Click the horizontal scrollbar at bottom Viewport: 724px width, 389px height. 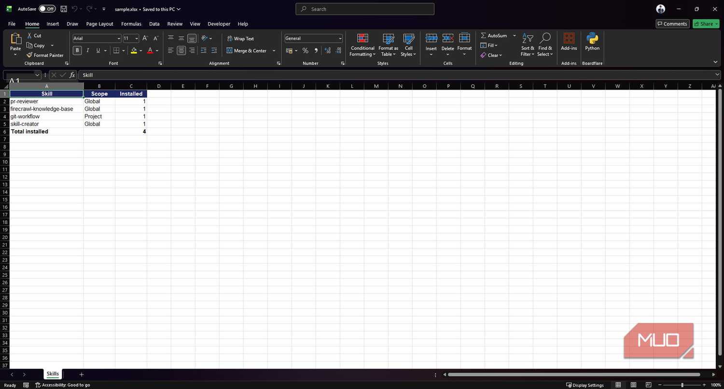click(x=574, y=375)
